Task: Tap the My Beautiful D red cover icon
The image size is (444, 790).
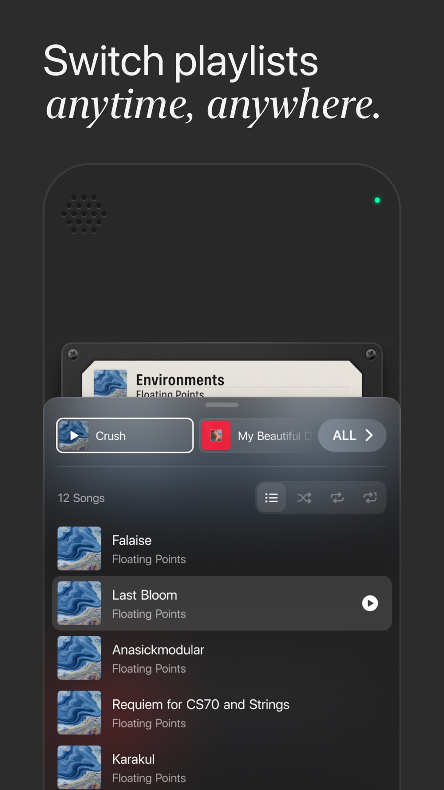Action: (216, 435)
